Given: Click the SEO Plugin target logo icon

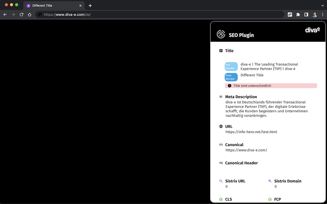Looking at the screenshot, I should 221,34.
